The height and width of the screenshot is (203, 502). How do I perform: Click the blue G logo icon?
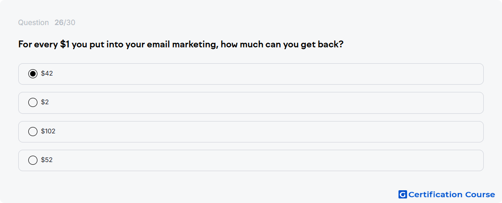[x=403, y=194]
